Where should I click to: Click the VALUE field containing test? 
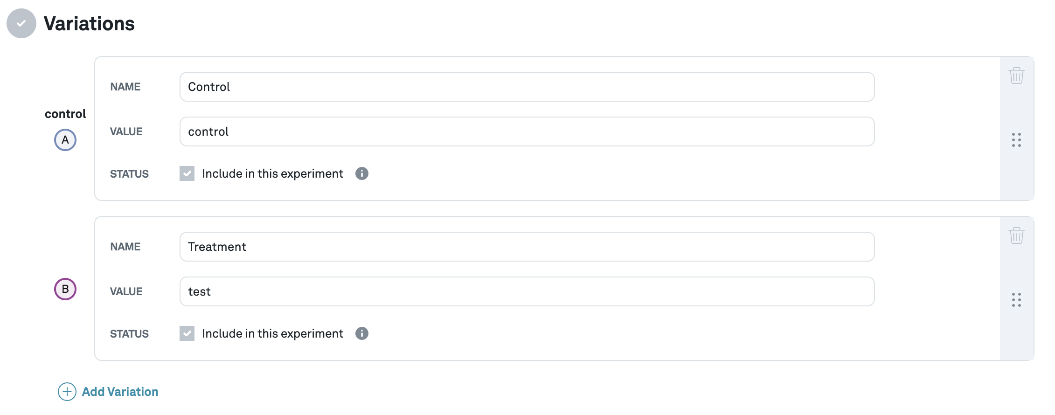click(526, 291)
